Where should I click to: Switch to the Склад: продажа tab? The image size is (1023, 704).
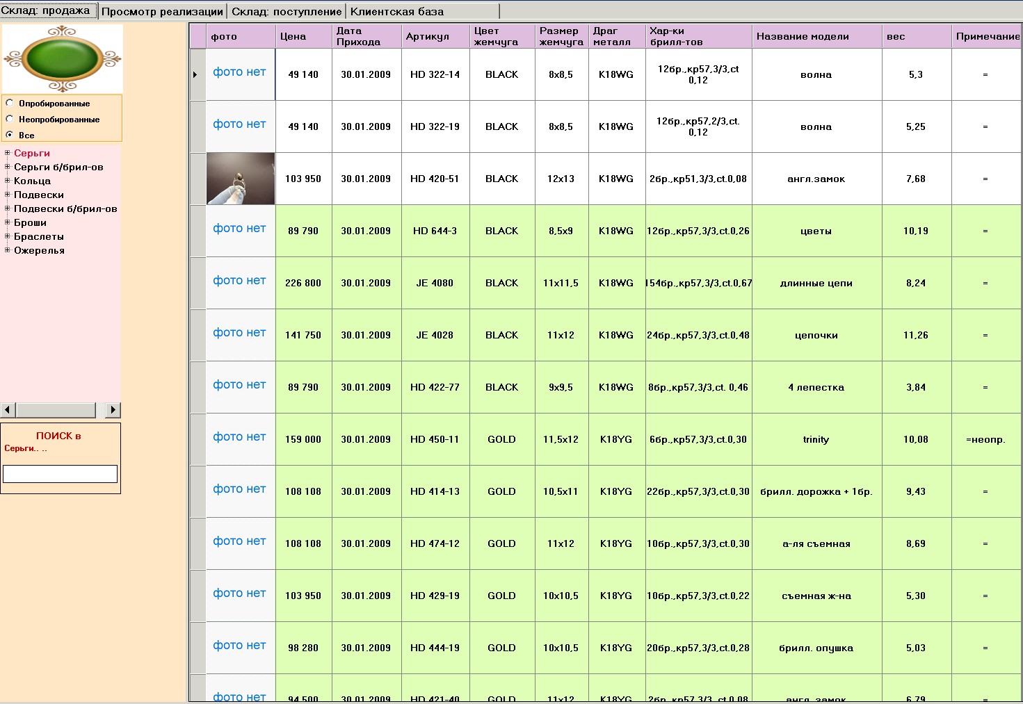pyautogui.click(x=49, y=10)
